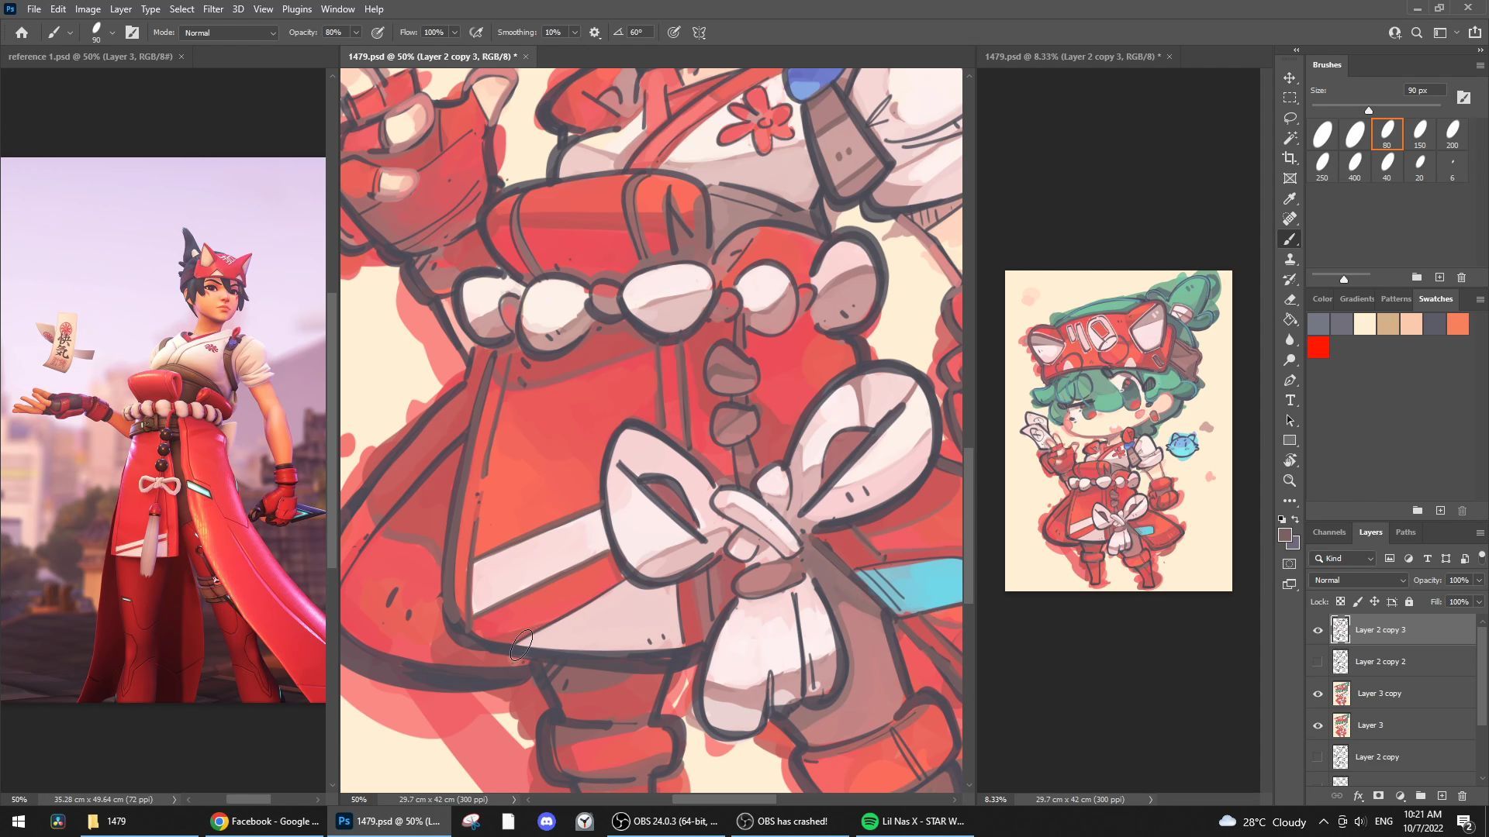Select the Clone Stamp tool
Screen dimensions: 1489x837
click(x=1290, y=260)
